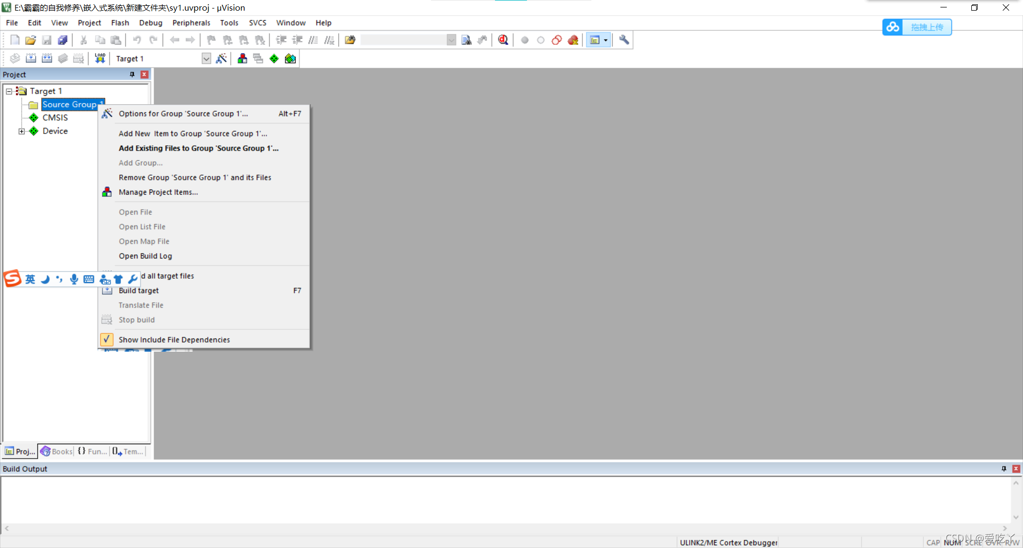
Task: Switch to the Books tab
Action: point(56,451)
